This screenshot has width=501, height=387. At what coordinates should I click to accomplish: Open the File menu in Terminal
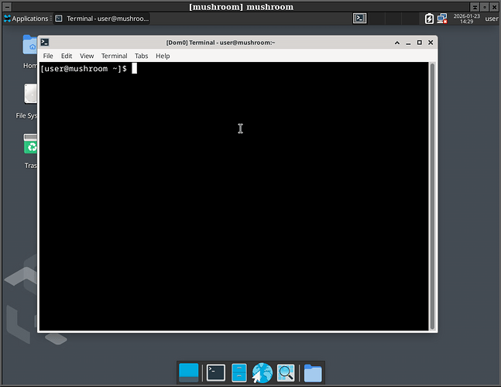48,56
